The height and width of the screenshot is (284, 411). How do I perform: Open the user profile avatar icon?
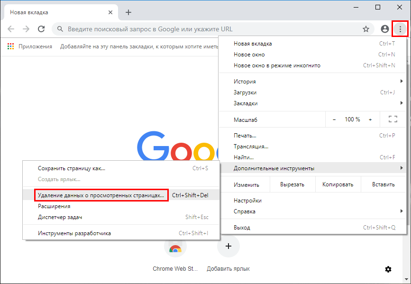tap(385, 29)
